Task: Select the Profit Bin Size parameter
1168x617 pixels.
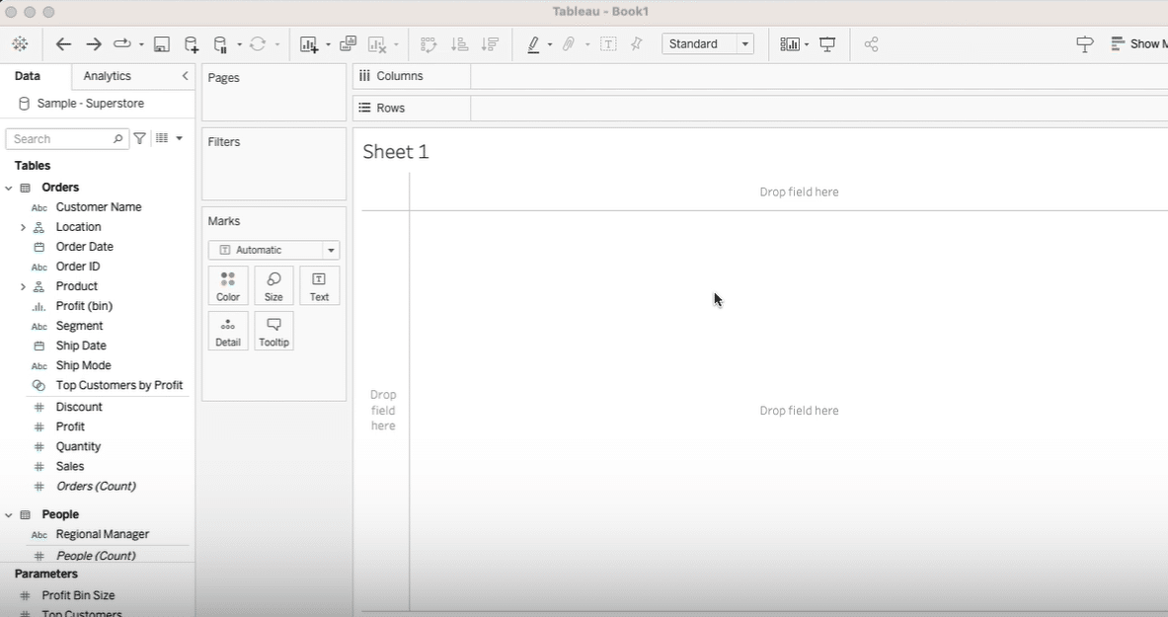Action: [78, 595]
